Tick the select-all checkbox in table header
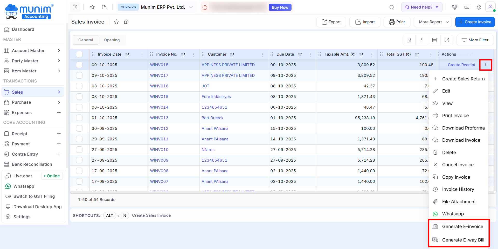 click(x=79, y=54)
